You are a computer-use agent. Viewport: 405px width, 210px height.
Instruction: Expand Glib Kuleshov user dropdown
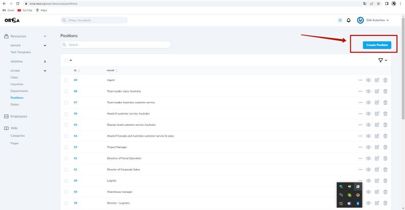click(377, 20)
